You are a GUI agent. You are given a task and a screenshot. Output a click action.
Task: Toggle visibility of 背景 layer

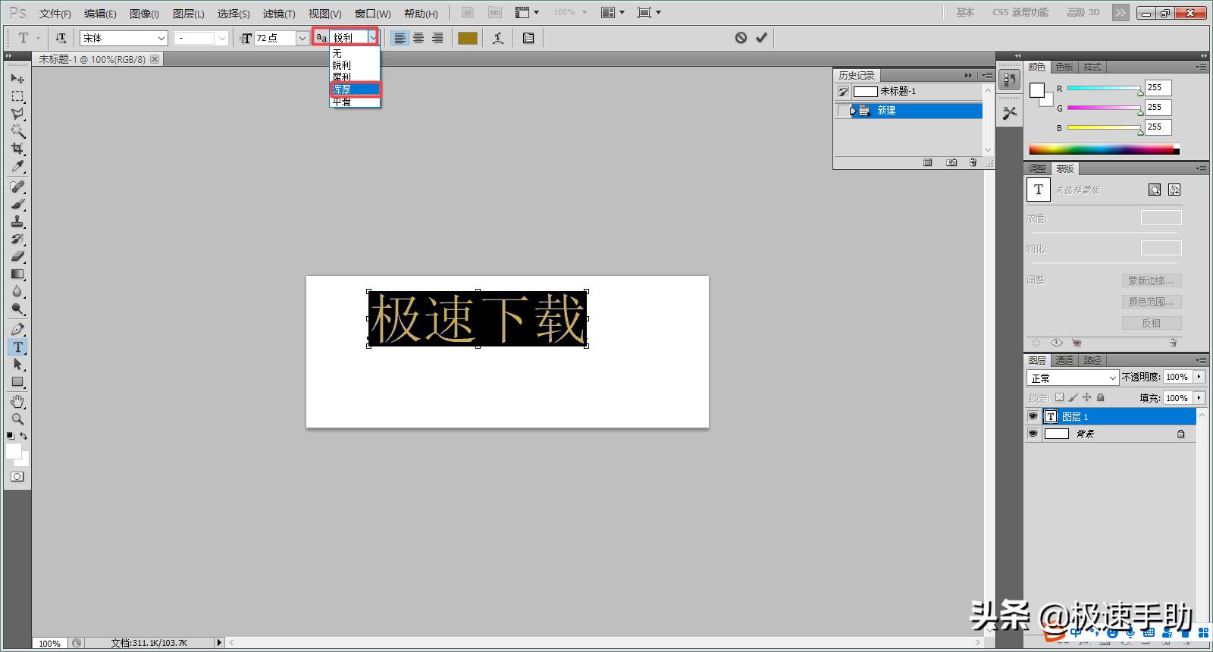pyautogui.click(x=1033, y=434)
